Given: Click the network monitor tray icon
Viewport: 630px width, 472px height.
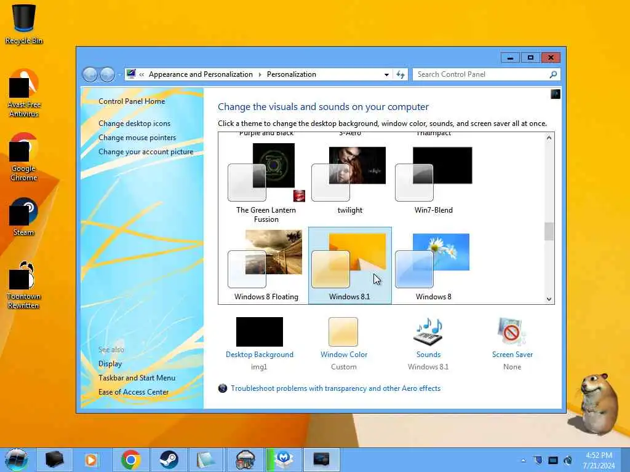Looking at the screenshot, I should click(553, 460).
